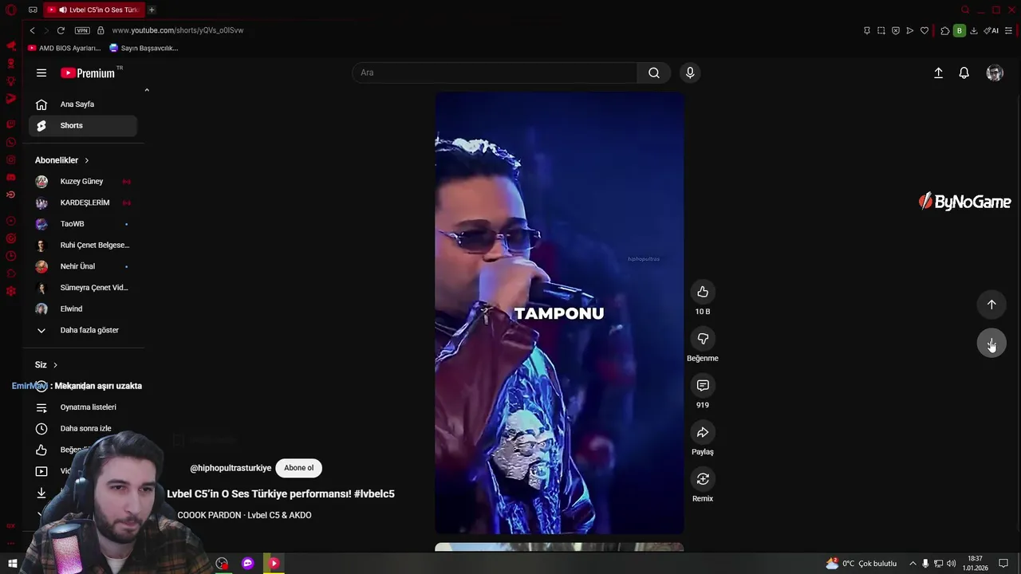Open Windows Start button
Screen dimensions: 1021x574
(x=12, y=564)
